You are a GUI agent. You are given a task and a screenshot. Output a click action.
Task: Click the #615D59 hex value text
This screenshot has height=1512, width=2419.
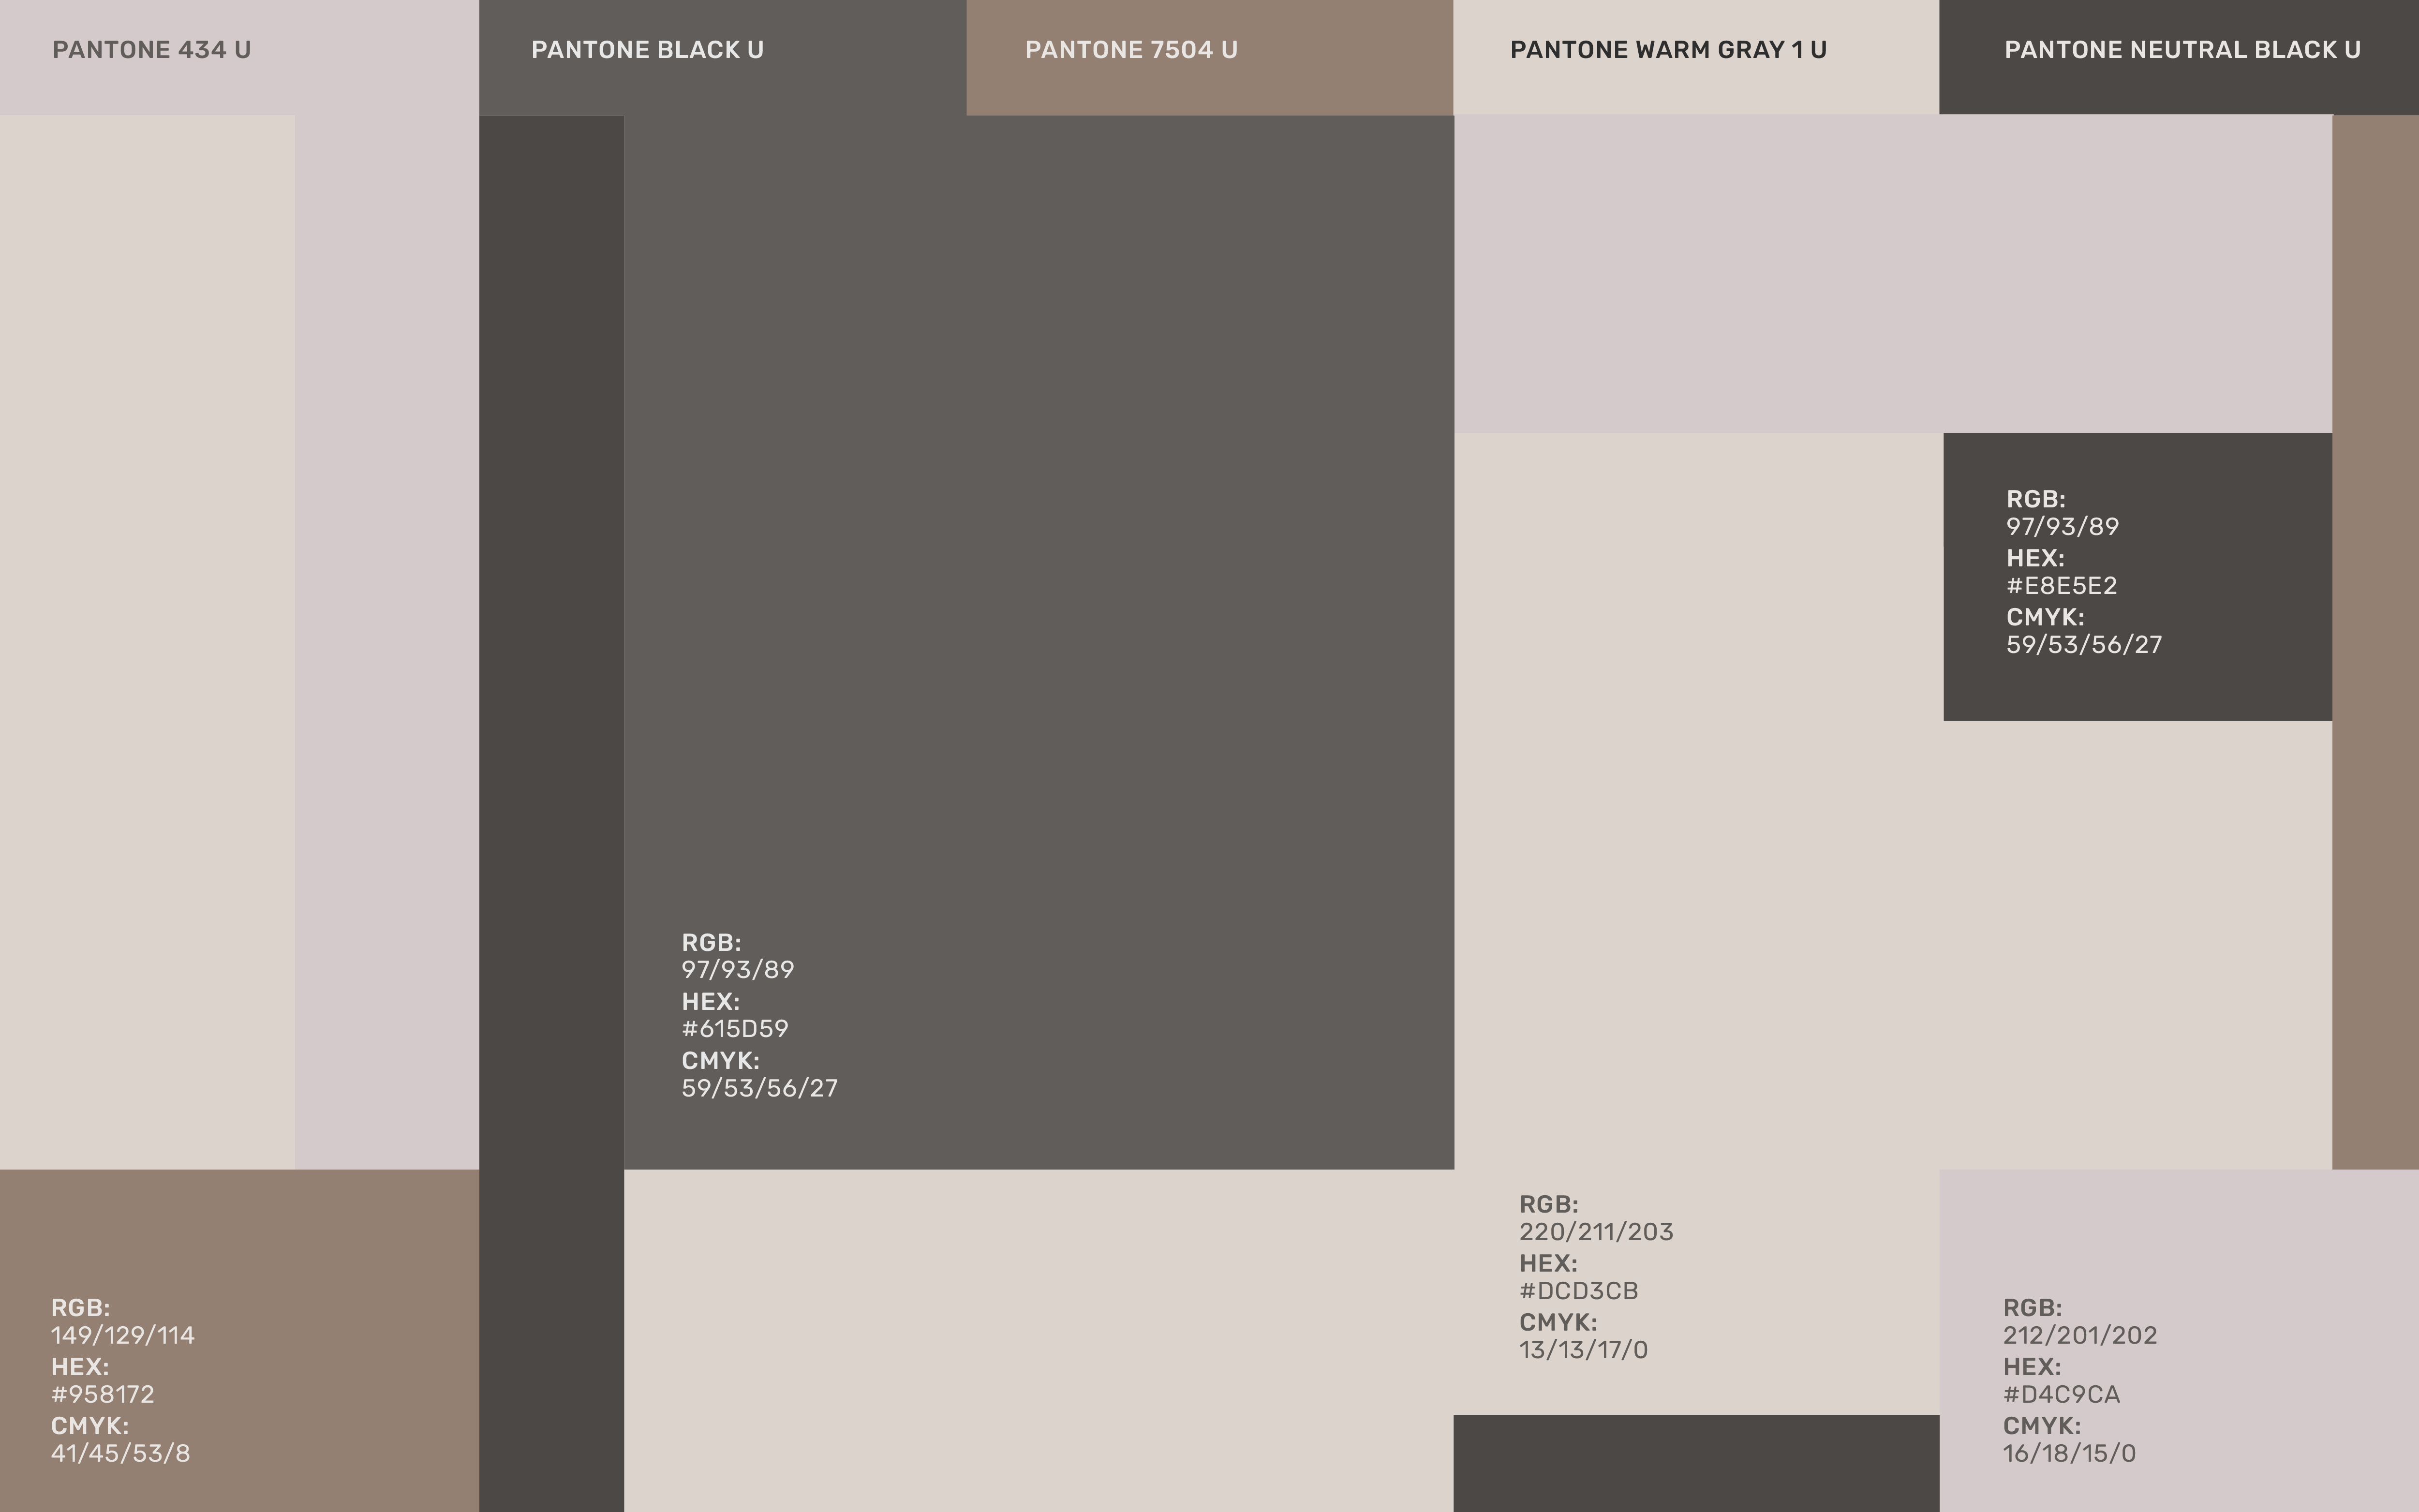point(735,1029)
